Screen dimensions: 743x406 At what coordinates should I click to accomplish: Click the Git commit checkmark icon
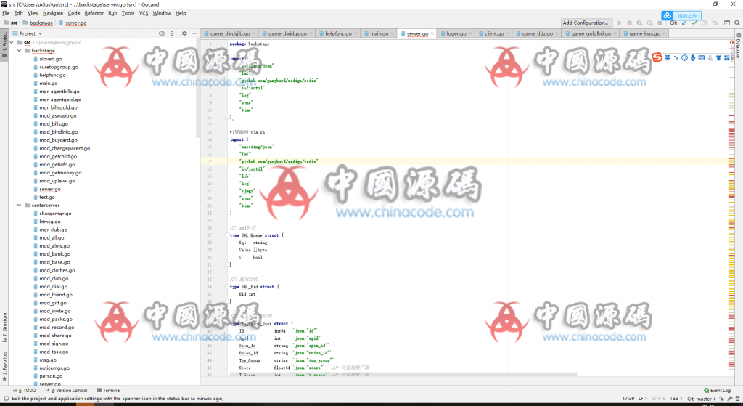coord(694,23)
